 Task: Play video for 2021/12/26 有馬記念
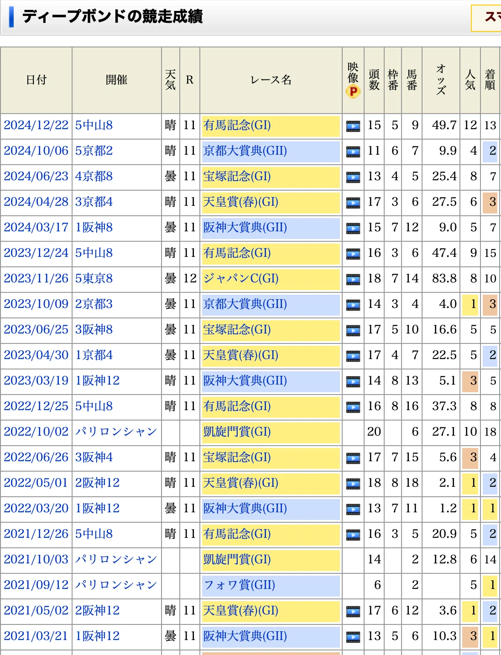point(353,535)
